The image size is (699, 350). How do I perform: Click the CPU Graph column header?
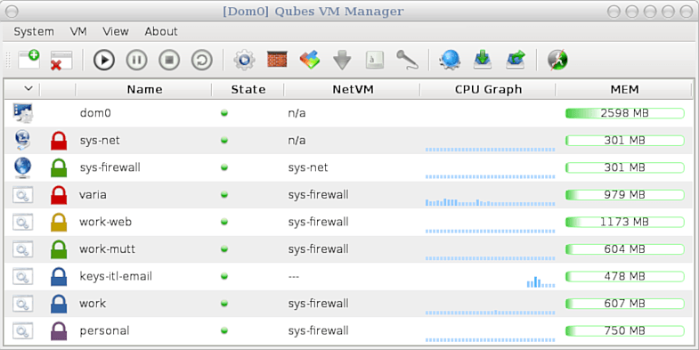click(x=488, y=90)
